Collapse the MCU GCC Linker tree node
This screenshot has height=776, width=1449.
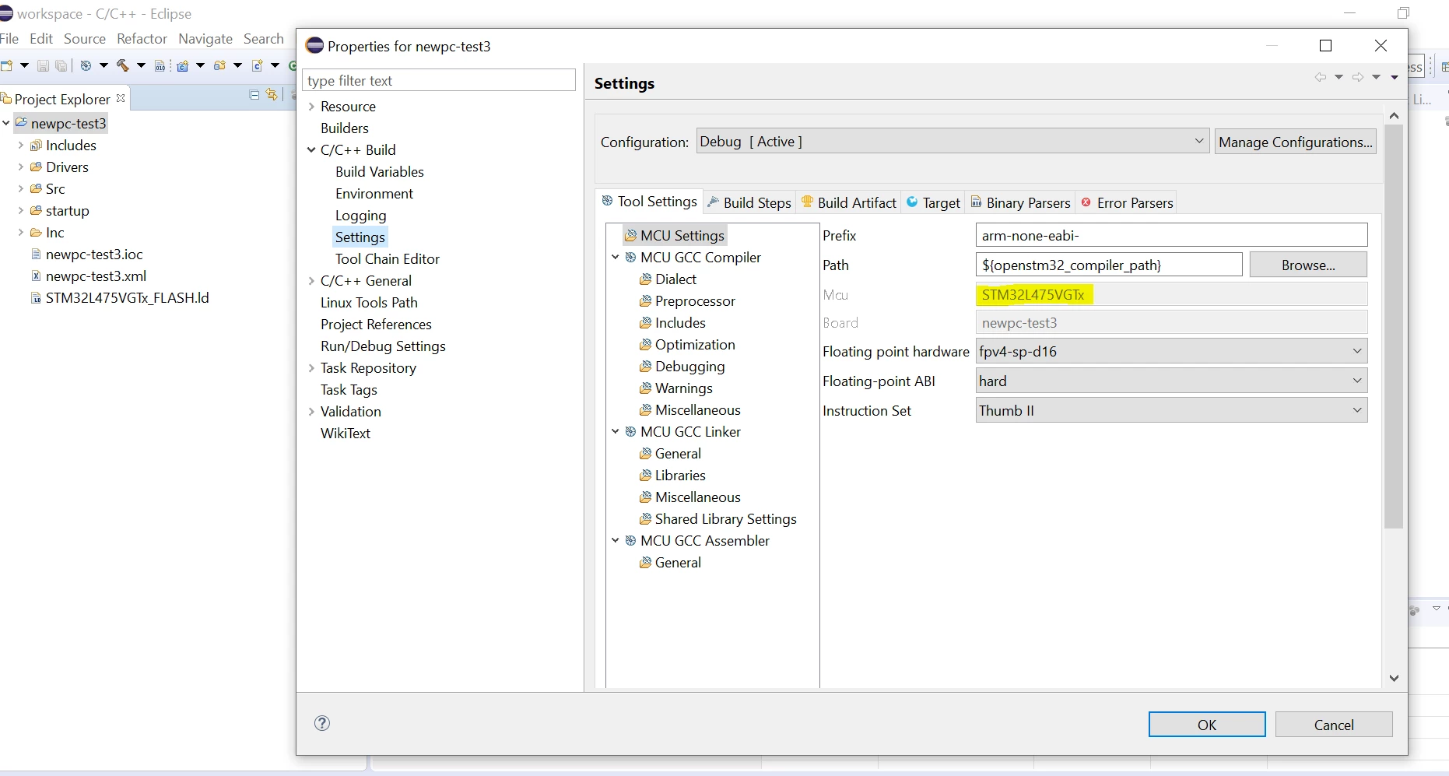616,431
